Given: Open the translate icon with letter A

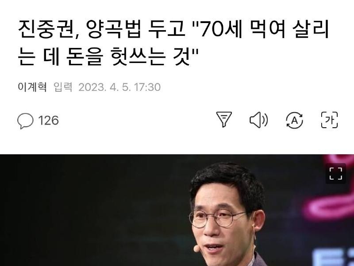Looking at the screenshot, I should click(x=294, y=120).
